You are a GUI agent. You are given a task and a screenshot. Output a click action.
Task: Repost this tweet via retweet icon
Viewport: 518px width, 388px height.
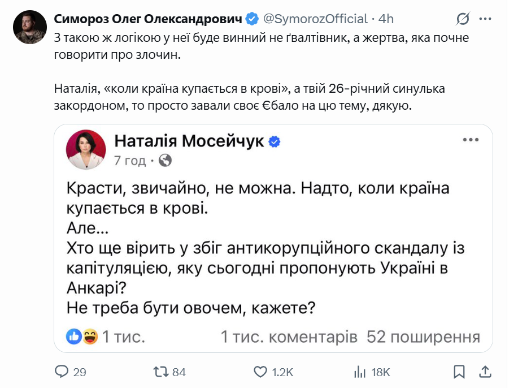pyautogui.click(x=161, y=372)
